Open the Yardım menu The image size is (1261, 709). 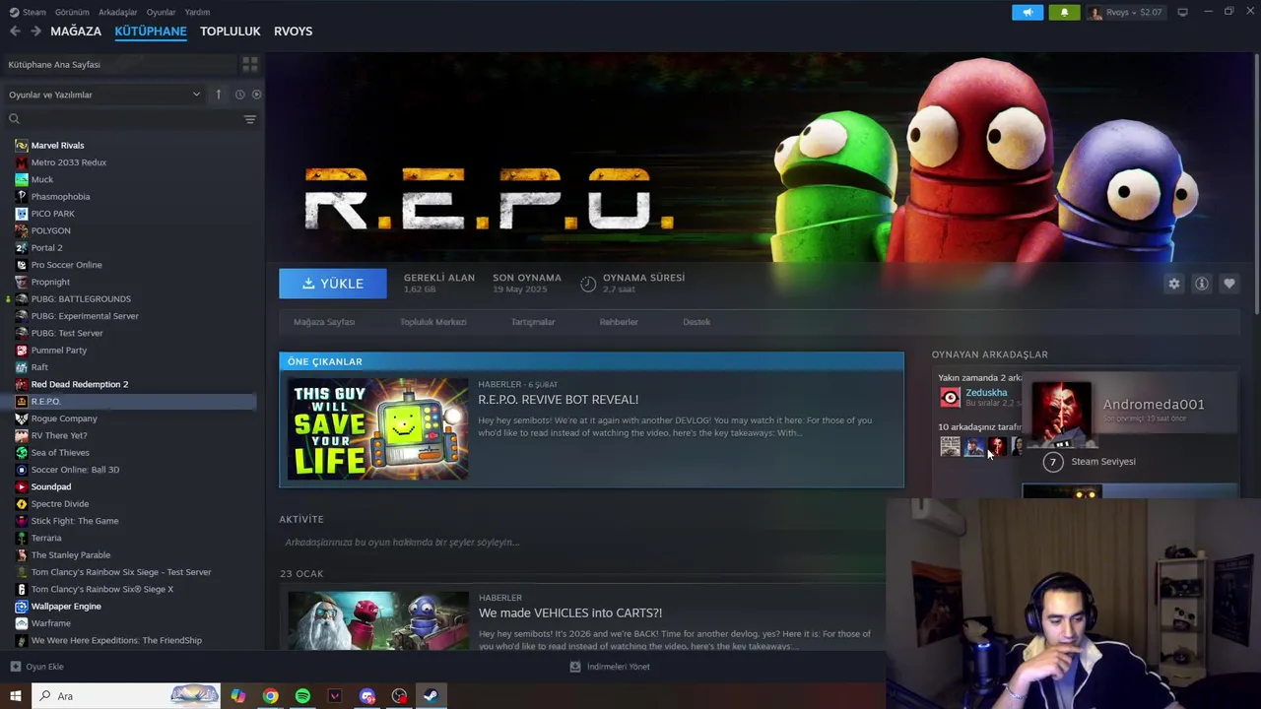[x=197, y=12]
